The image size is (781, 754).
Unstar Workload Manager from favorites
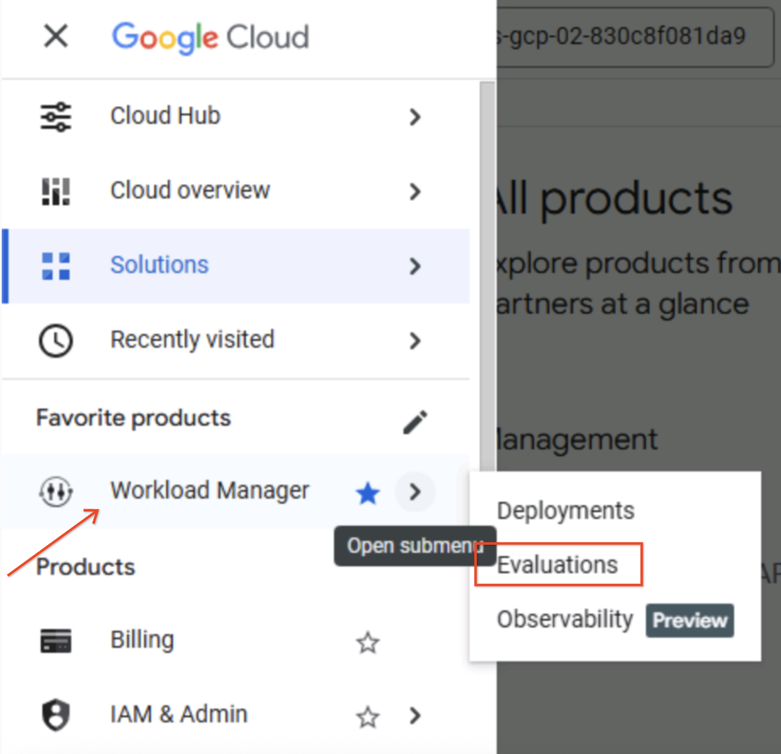367,492
